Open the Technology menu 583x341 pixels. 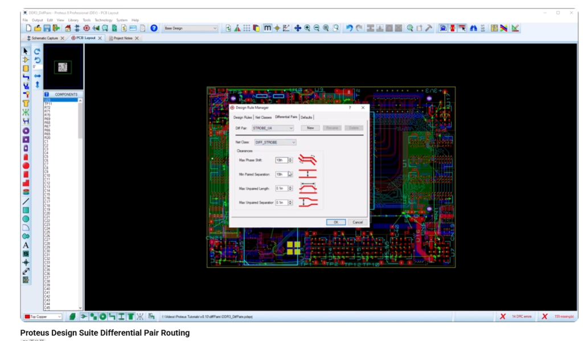104,20
